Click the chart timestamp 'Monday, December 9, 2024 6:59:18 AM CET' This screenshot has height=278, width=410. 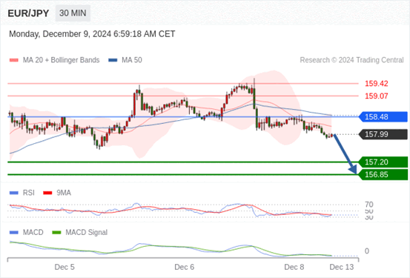pos(92,34)
